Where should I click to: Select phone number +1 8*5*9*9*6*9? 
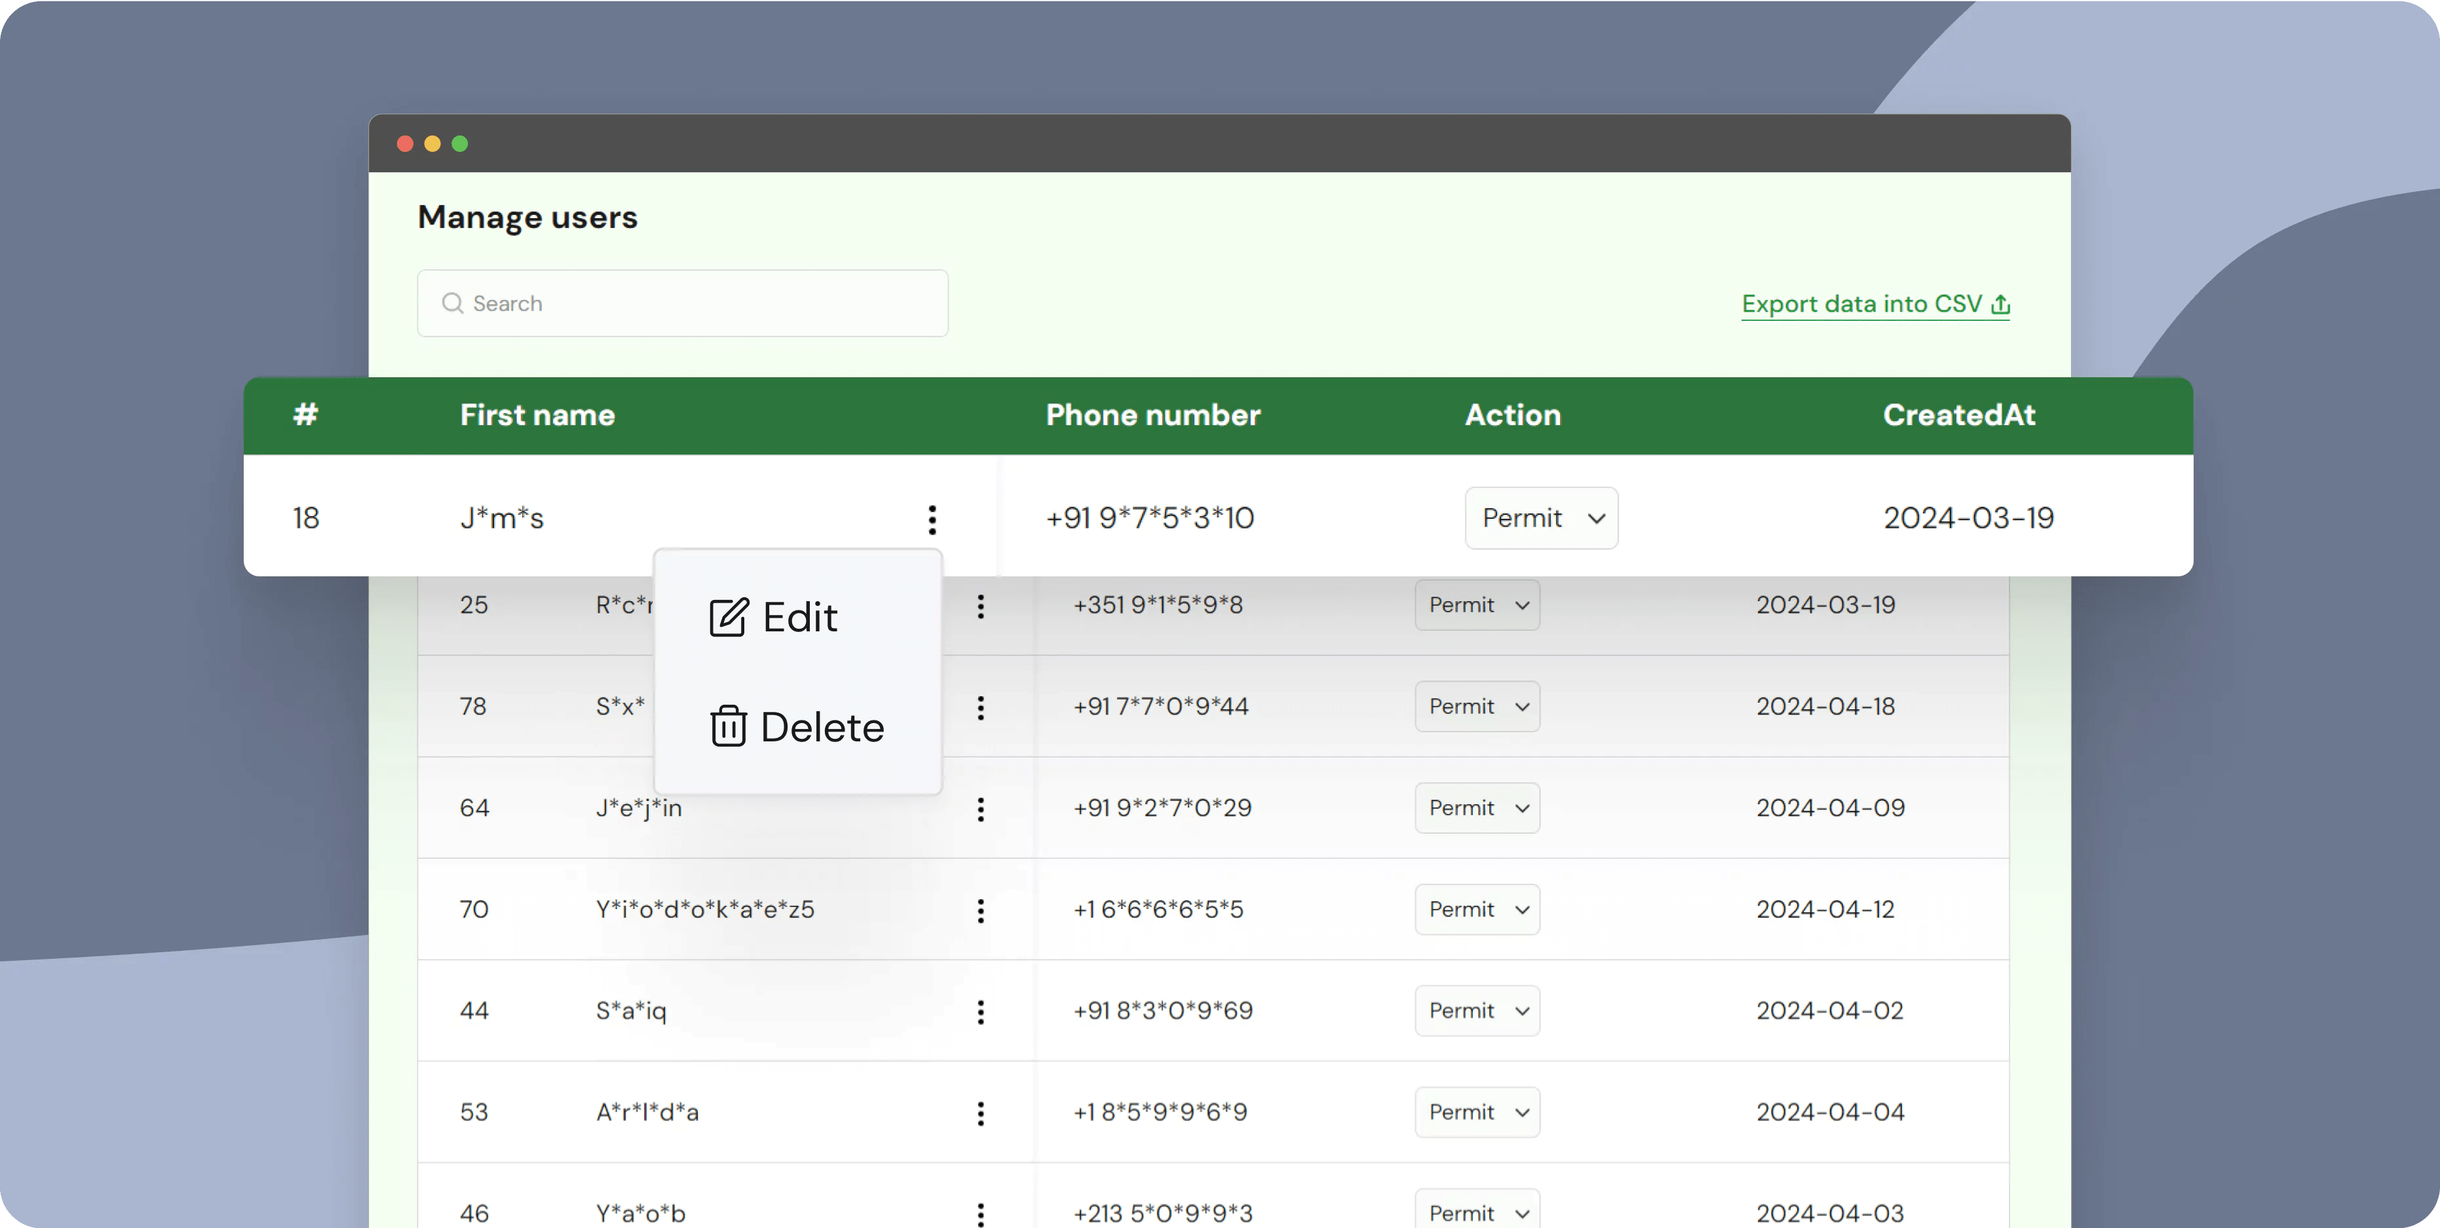click(x=1159, y=1111)
